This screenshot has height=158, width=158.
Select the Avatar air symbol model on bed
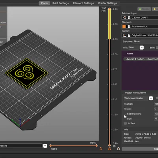point(27,74)
